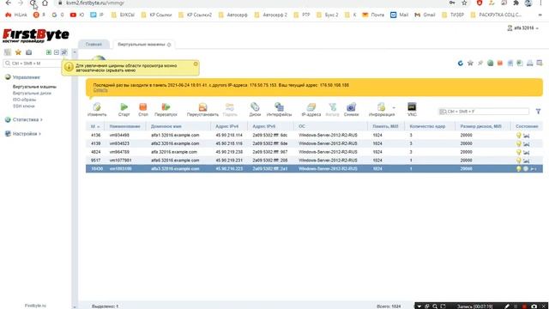The image size is (549, 309).
Task: Select the row with Id 4824
Action: click(x=314, y=152)
